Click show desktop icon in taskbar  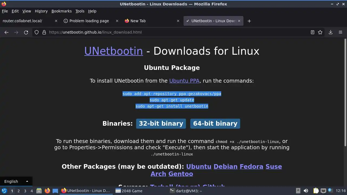click(55, 191)
